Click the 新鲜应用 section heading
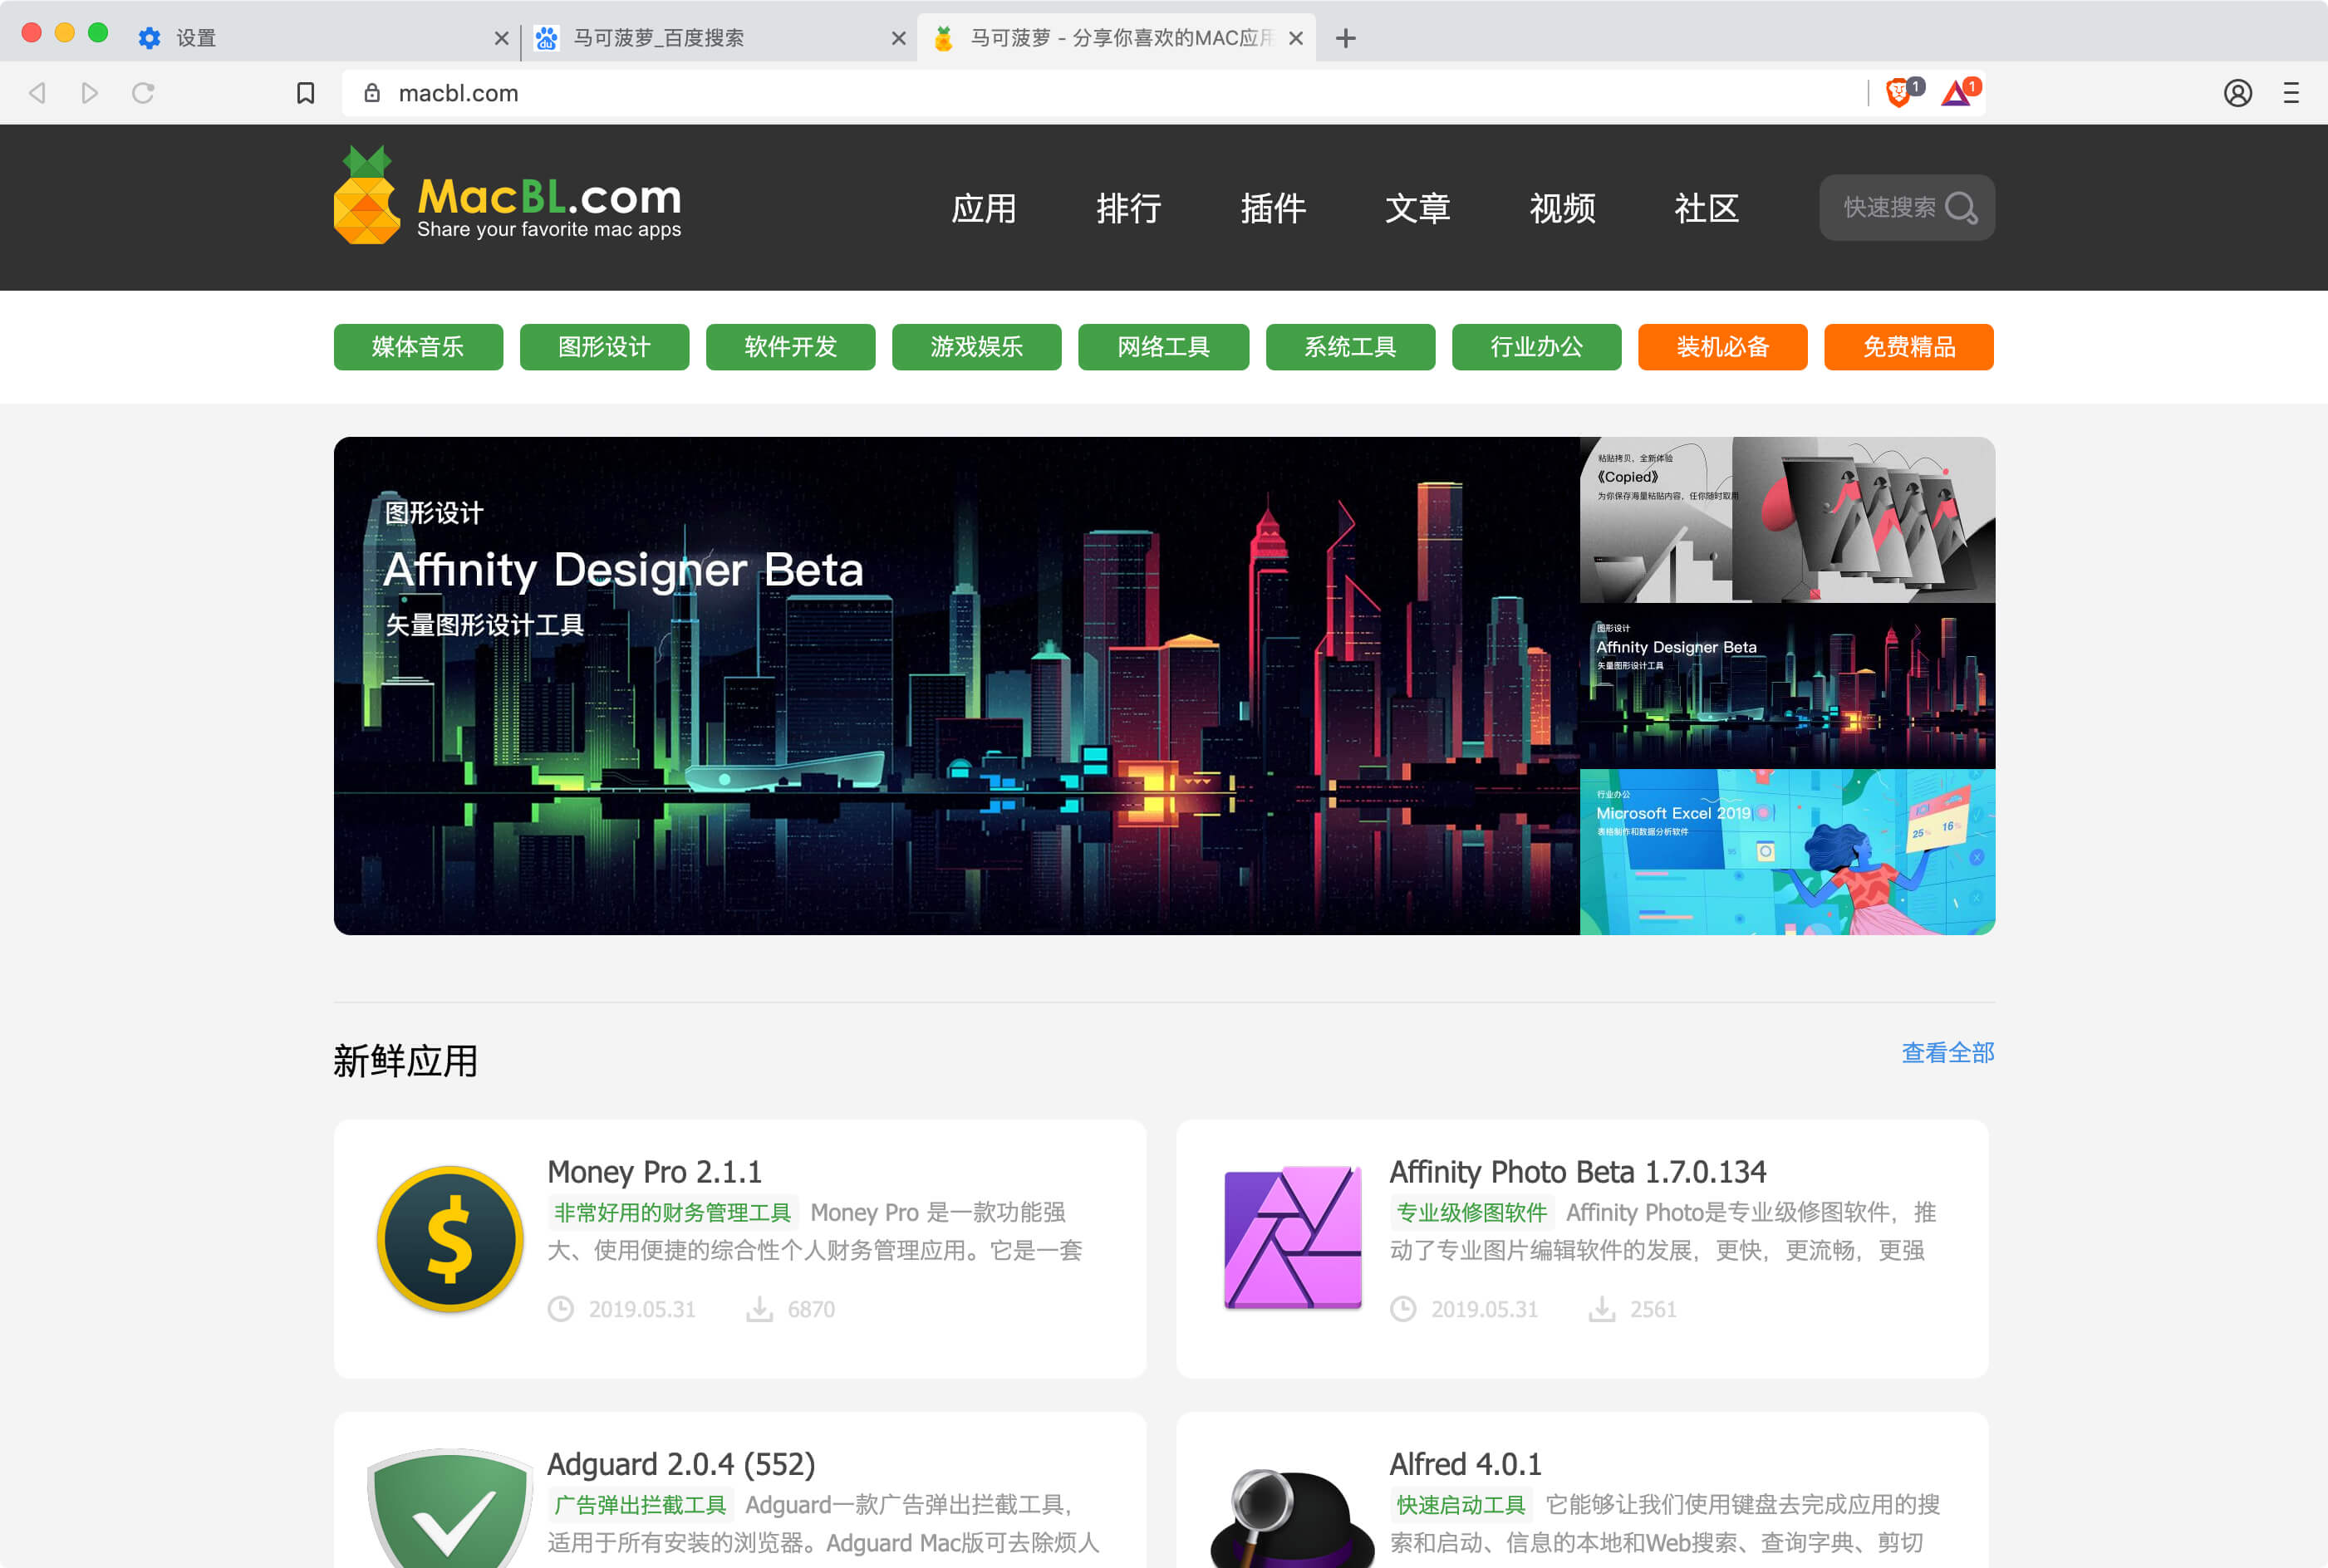This screenshot has width=2328, height=1568. 405,1060
